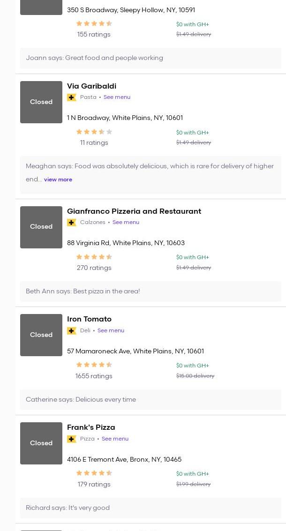Viewport: 286px width, 531px height.
Task: Click the star rating for Via Garibaldi
Action: click(94, 132)
